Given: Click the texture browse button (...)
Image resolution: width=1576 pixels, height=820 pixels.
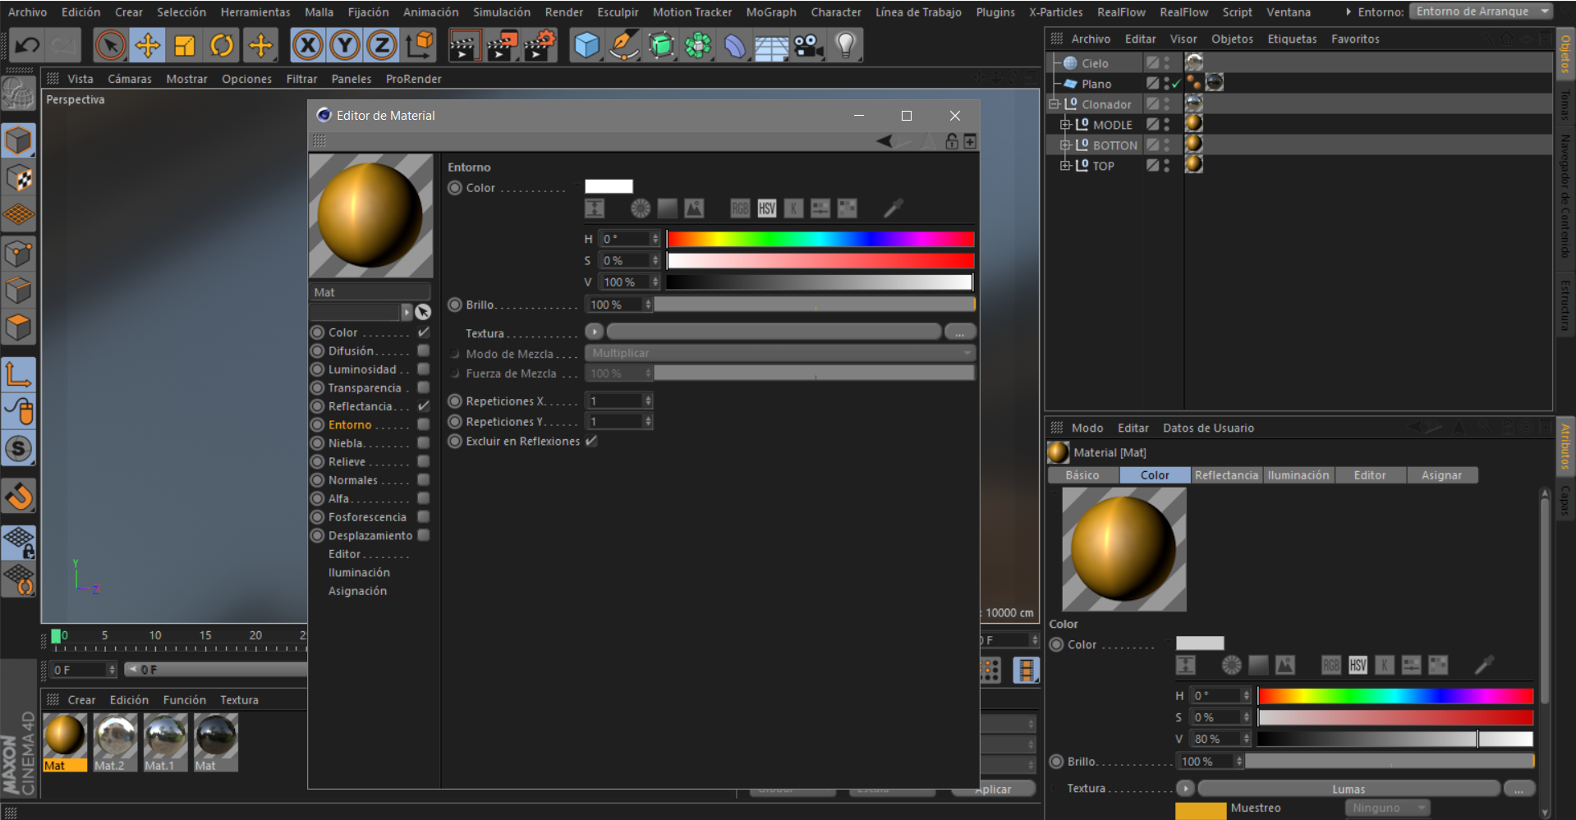Looking at the screenshot, I should [x=959, y=332].
